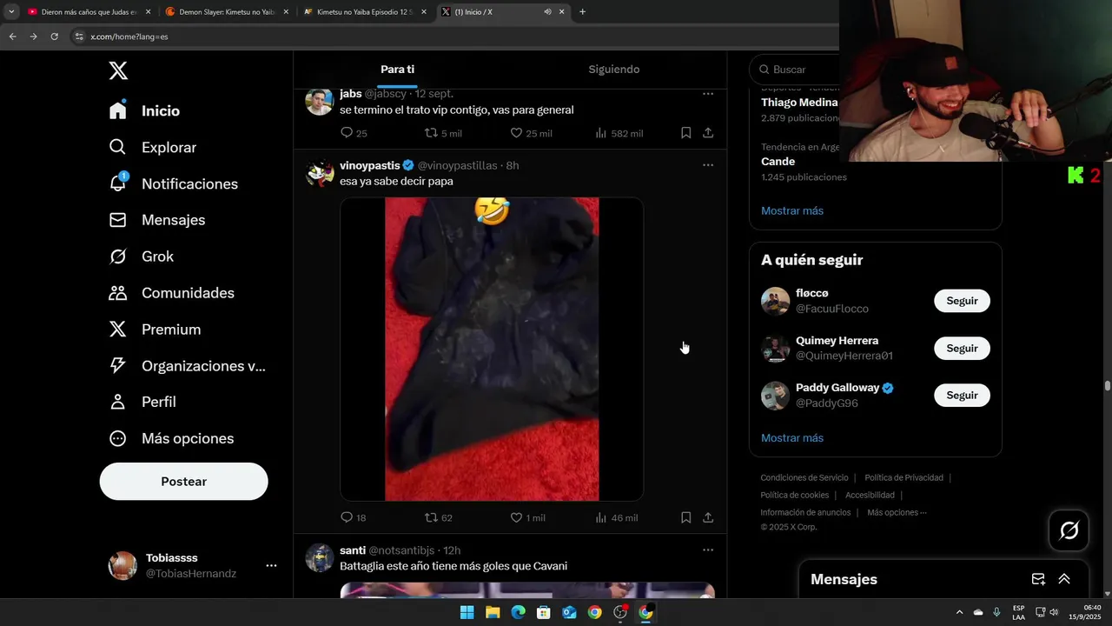The image size is (1112, 626).
Task: Open Microsoft Edge in taskbar
Action: point(518,612)
